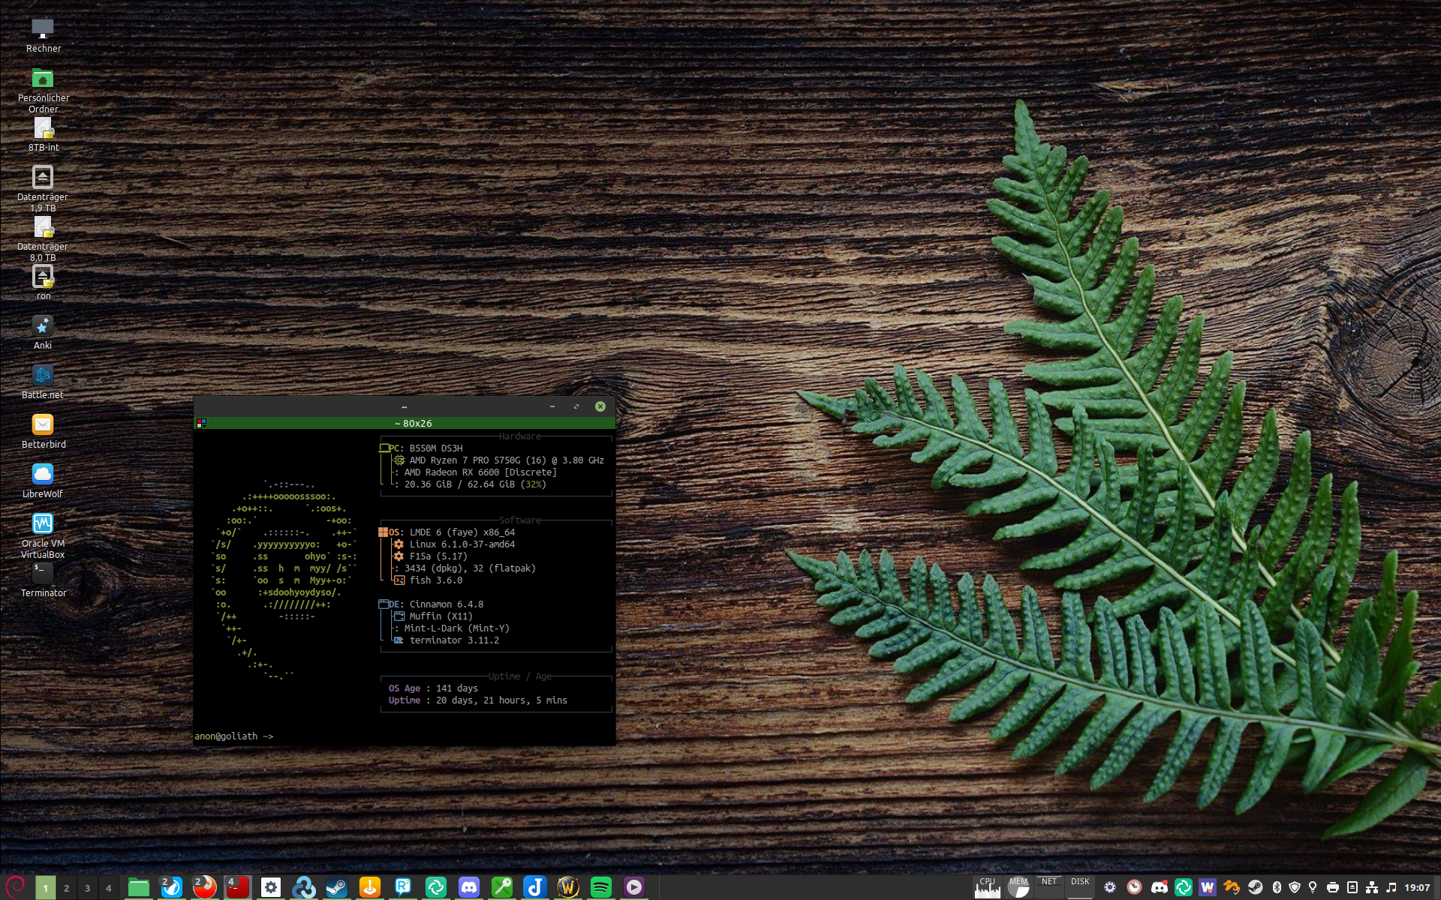Select the Battle.net desktop shortcut
This screenshot has width=1441, height=900.
coord(43,382)
